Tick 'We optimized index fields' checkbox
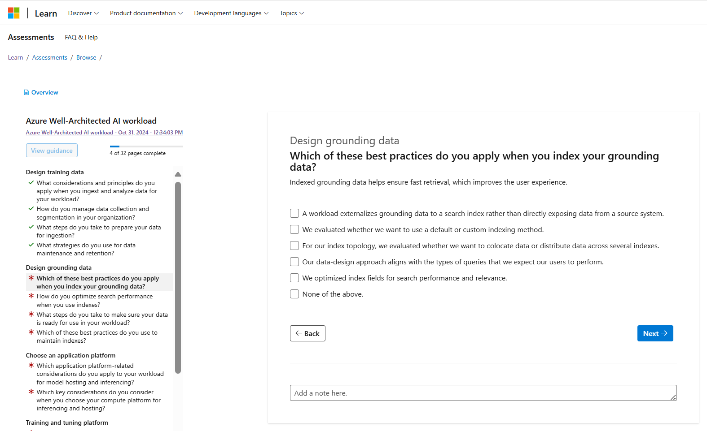Screen dimensions: 707x431 coord(294,278)
